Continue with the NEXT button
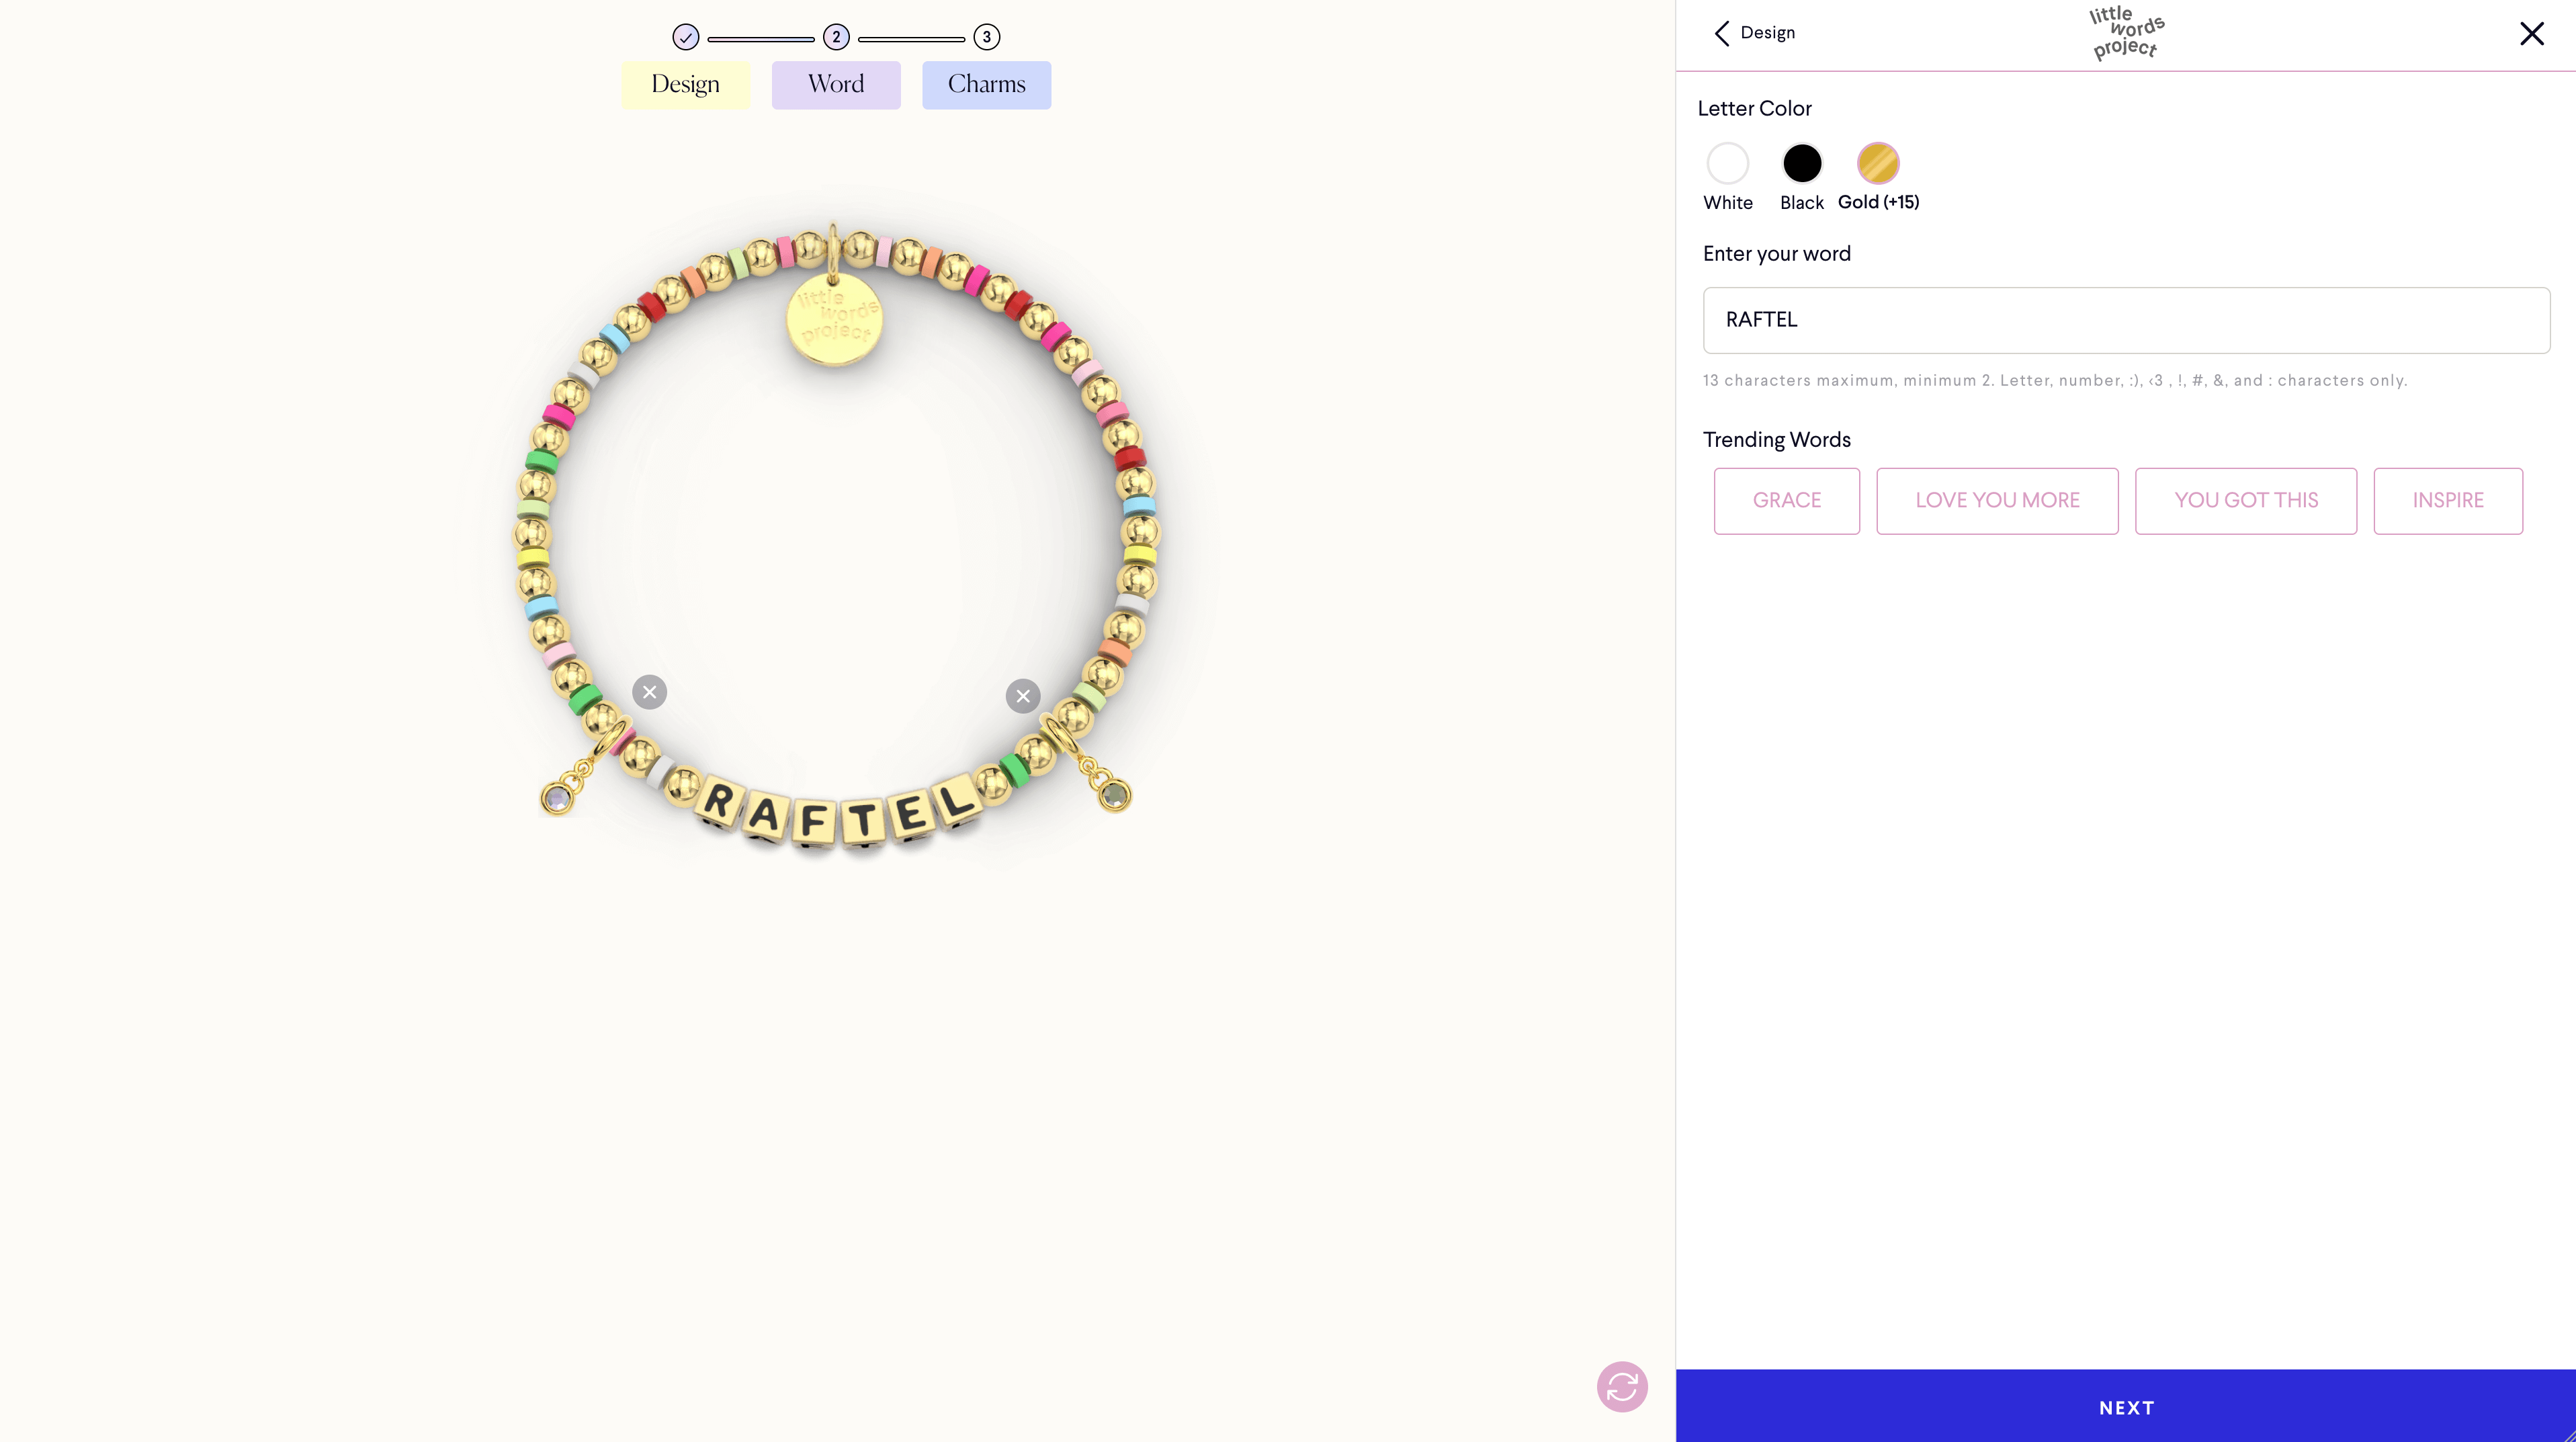The image size is (2576, 1442). pyautogui.click(x=2126, y=1406)
